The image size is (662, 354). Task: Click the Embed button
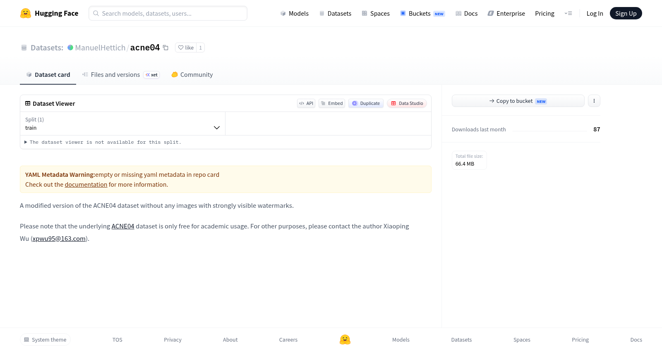[332, 103]
